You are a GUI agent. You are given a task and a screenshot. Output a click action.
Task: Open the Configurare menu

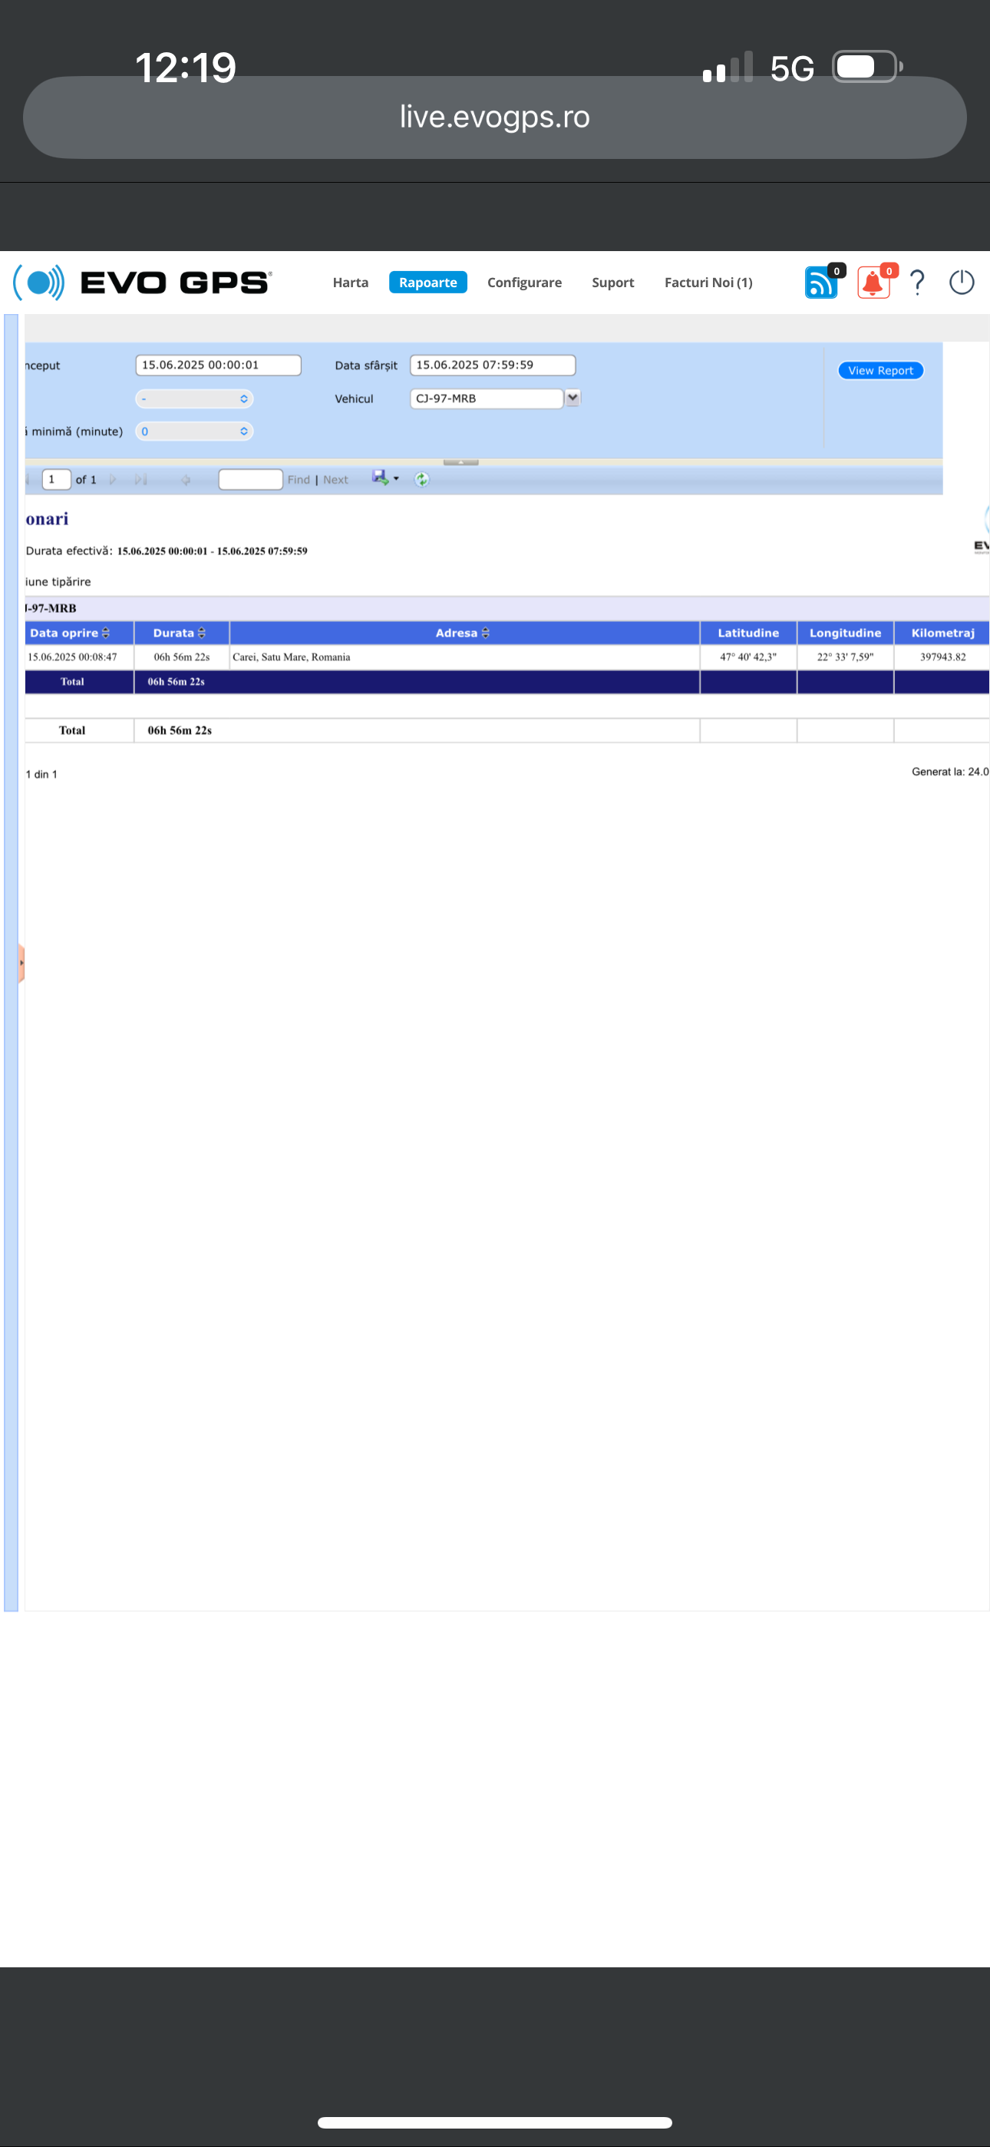524,283
